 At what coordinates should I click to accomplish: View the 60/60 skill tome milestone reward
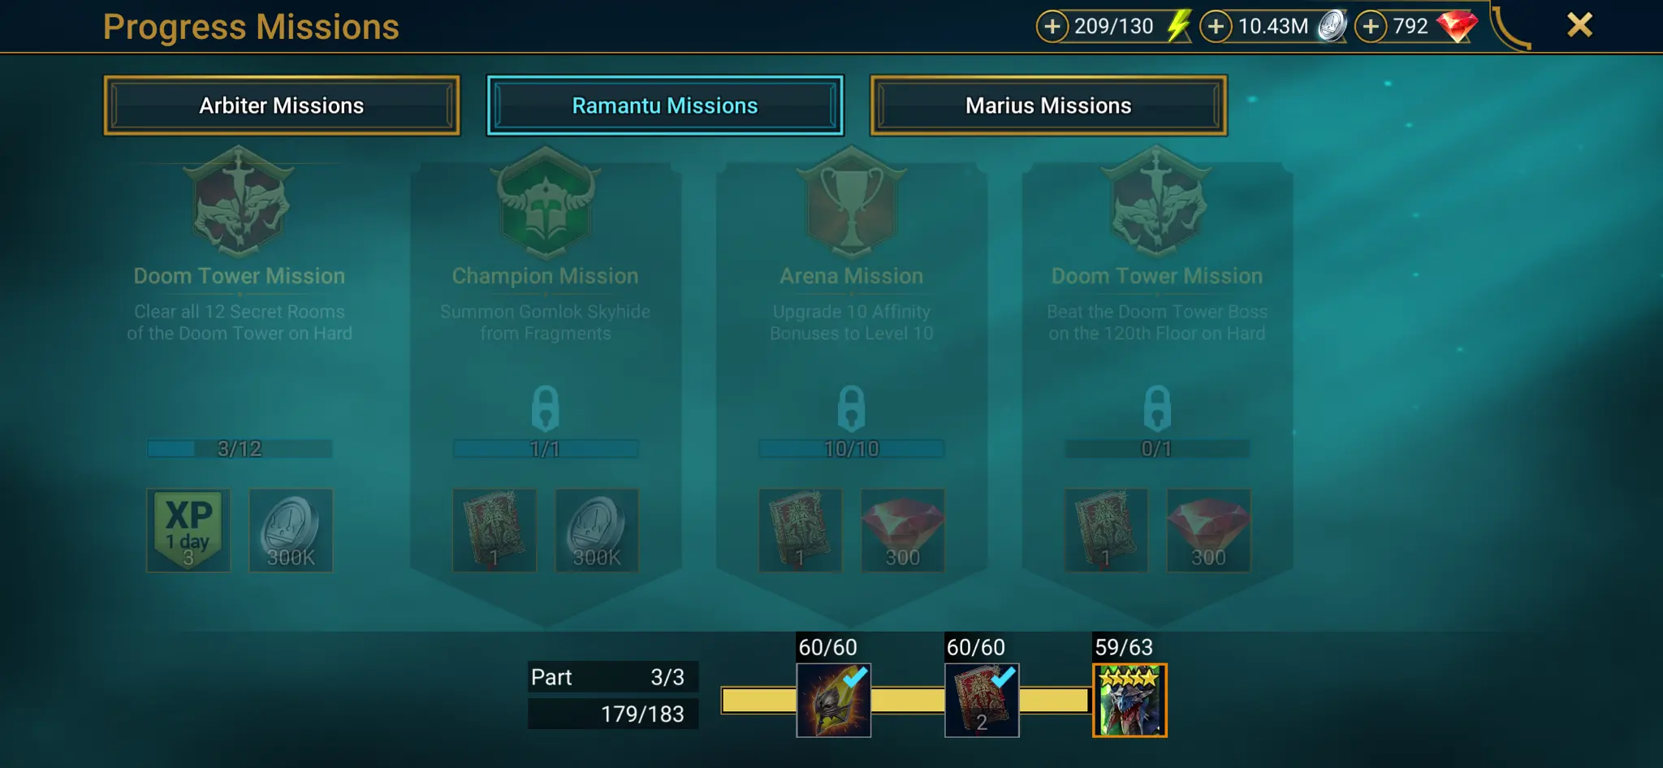coord(982,700)
